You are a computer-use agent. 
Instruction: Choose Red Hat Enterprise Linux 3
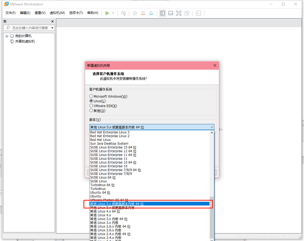point(149,132)
